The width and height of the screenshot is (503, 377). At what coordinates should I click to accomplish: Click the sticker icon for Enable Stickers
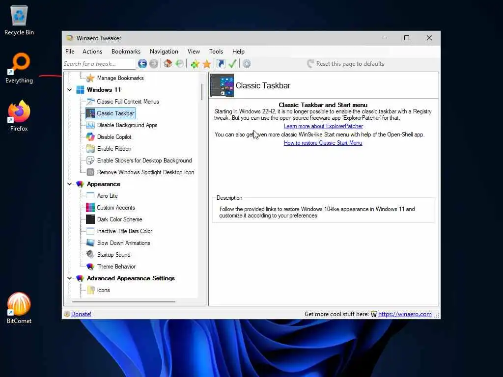point(90,161)
